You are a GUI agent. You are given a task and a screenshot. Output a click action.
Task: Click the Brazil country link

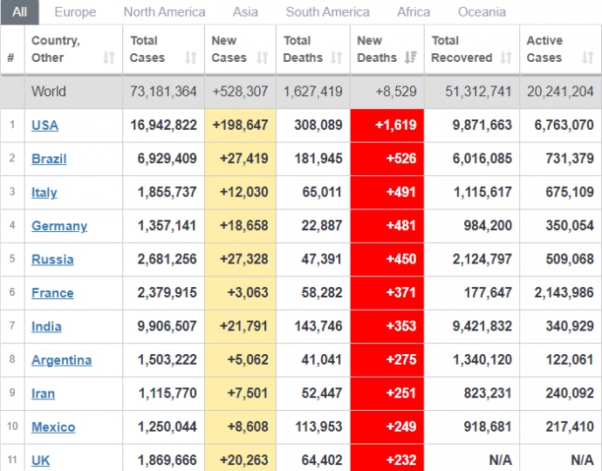[49, 159]
